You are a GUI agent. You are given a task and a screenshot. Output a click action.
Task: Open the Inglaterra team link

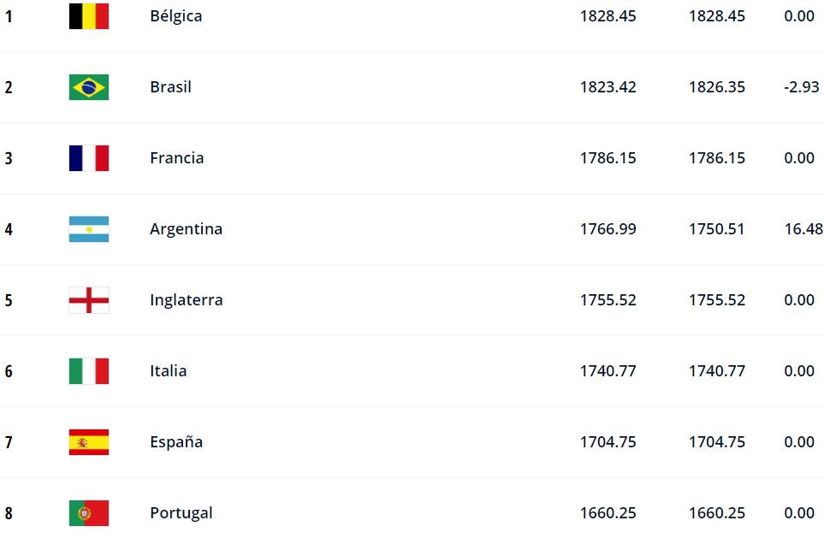pos(186,300)
